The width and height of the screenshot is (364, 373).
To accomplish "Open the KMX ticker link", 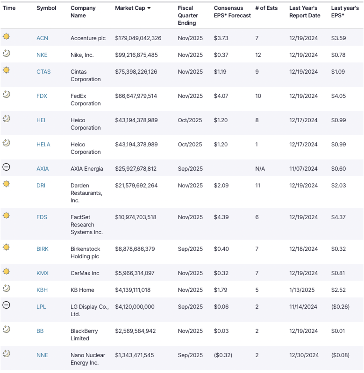I will point(43,273).
